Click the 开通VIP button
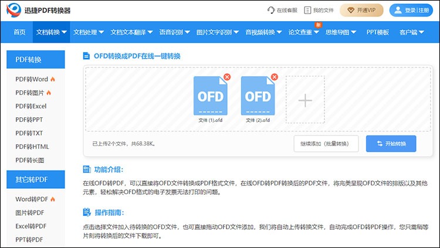Screen dimensions: 440x248 (361, 11)
